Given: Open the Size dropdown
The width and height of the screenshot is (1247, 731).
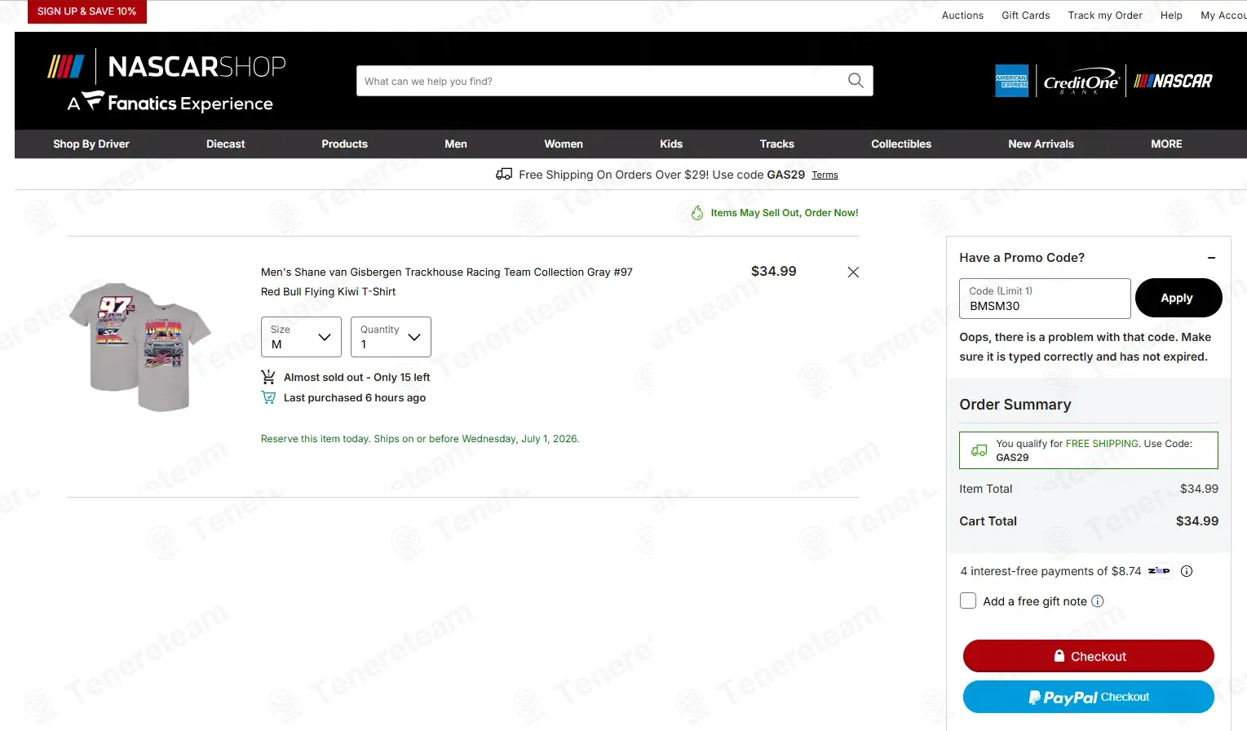Looking at the screenshot, I should [x=301, y=337].
